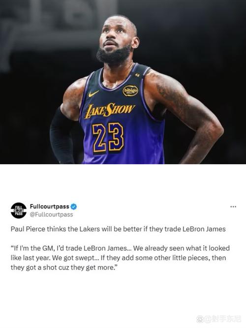Open the Fullcourtpass round profile avatar
Image resolution: width=246 pixels, height=328 pixels.
point(19,210)
